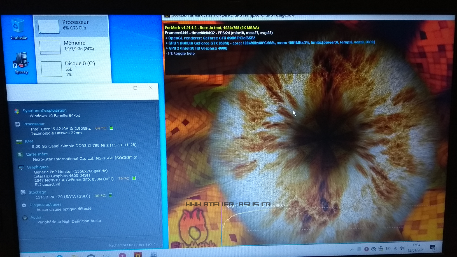Click OpenGL renderer GeForce GTX 850M line
The width and height of the screenshot is (457, 257).
point(210,38)
